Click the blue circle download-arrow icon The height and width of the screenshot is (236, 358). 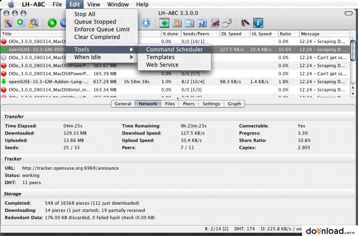pyautogui.click(x=145, y=23)
